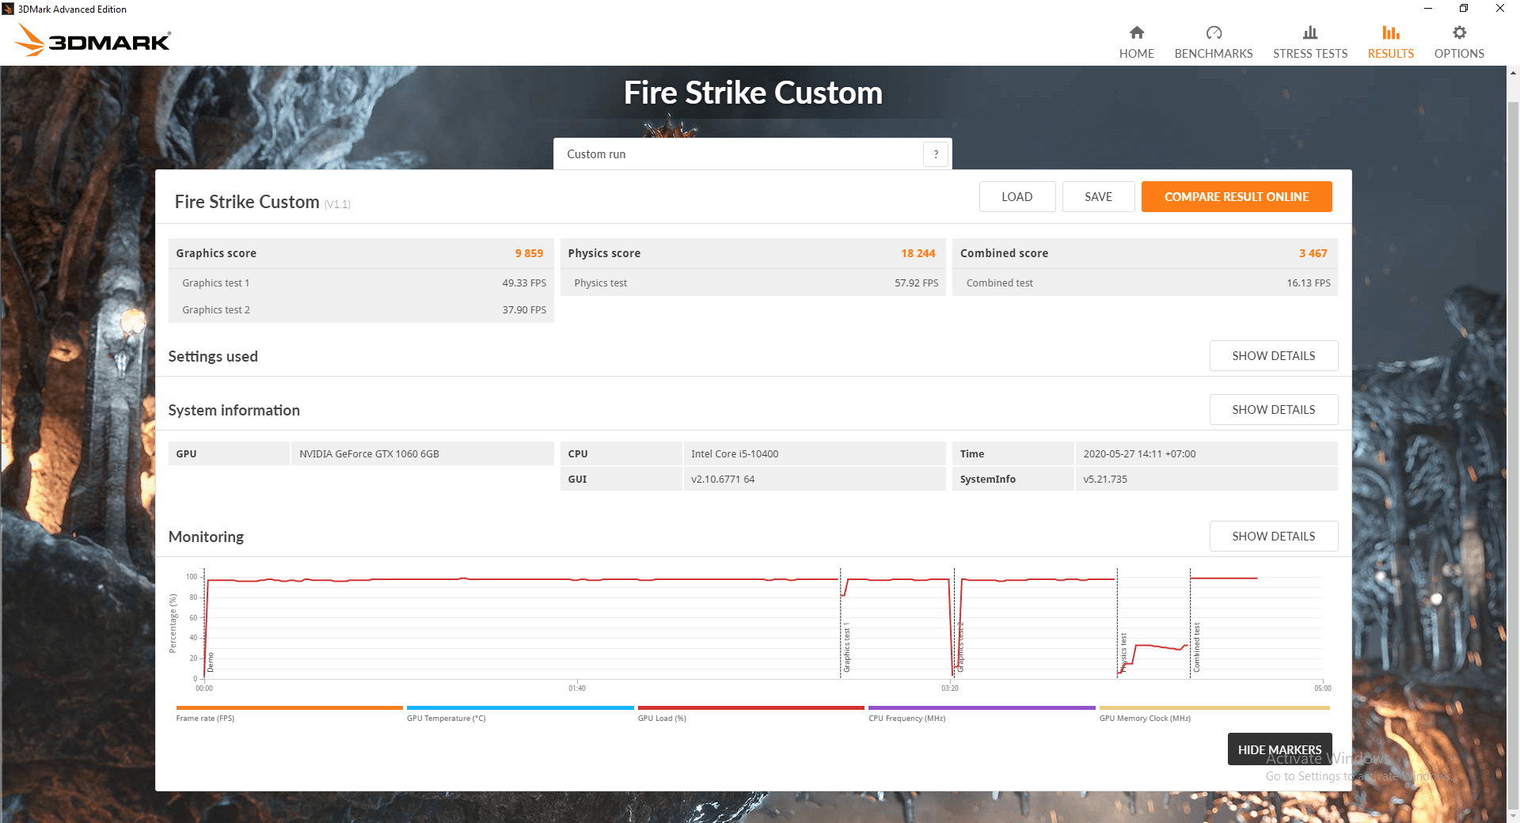Viewport: 1520px width, 823px height.
Task: Select the Results bar chart icon
Action: pos(1391,32)
